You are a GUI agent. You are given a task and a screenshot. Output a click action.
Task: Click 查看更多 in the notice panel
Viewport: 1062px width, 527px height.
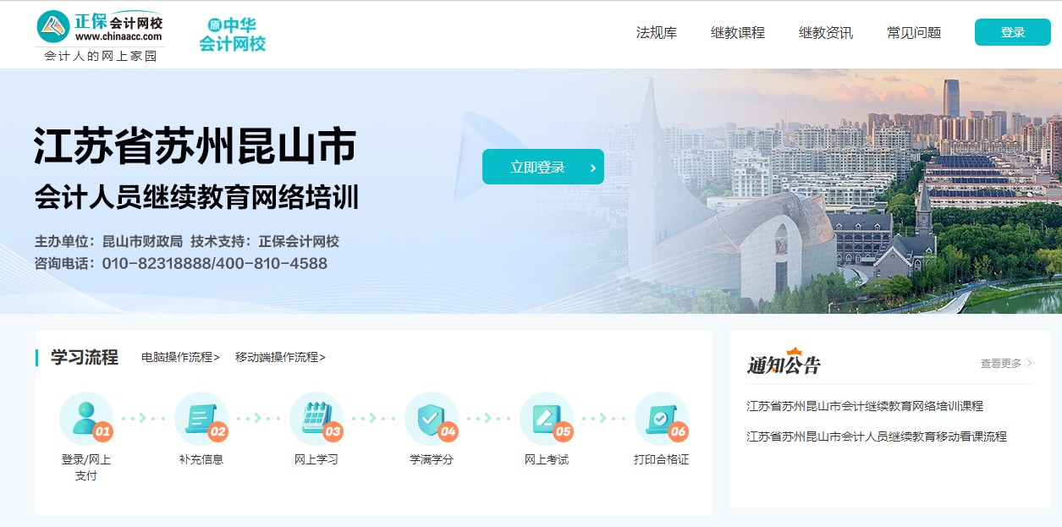click(1001, 364)
